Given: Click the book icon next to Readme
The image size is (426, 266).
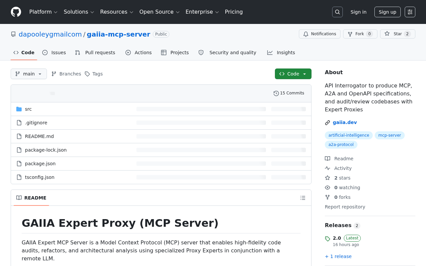Looking at the screenshot, I should [327, 159].
